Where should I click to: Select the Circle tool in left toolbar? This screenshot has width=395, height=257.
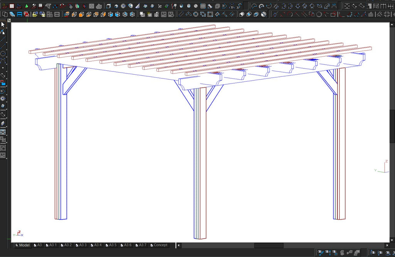click(x=3, y=53)
